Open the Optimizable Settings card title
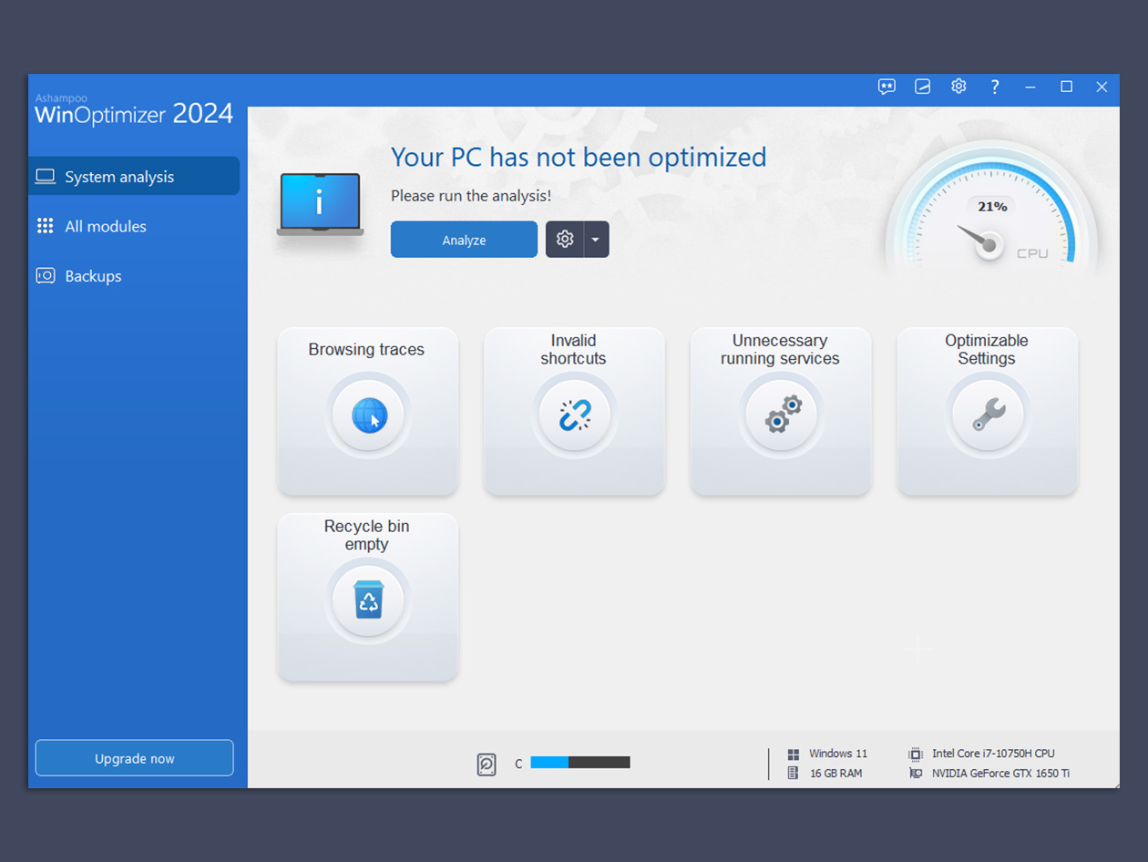This screenshot has height=862, width=1148. (x=987, y=350)
